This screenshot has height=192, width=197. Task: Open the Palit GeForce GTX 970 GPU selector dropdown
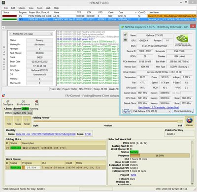point(152,111)
